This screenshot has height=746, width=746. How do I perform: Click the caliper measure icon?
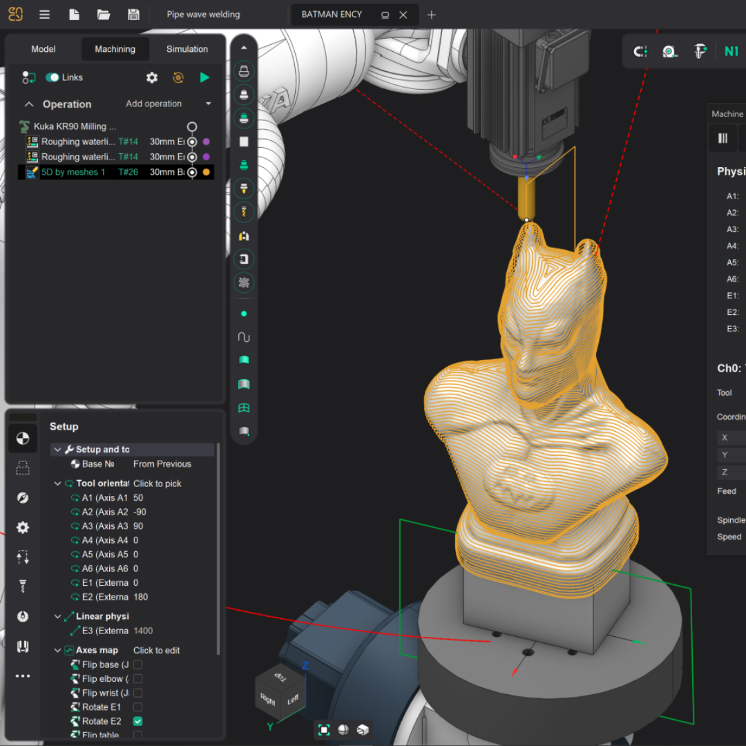pyautogui.click(x=700, y=51)
